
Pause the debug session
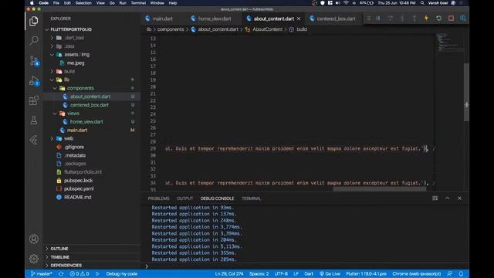tap(378, 19)
